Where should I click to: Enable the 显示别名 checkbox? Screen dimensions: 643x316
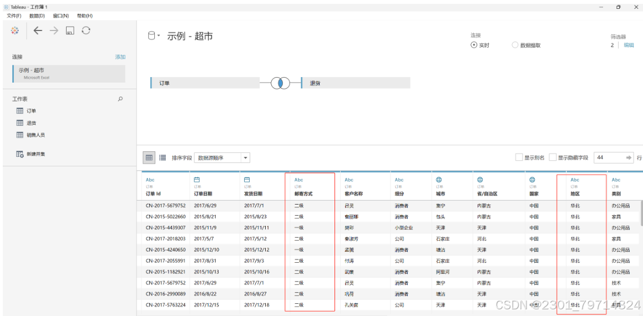point(519,157)
